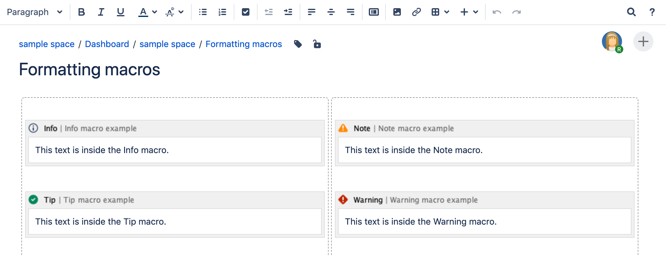Screen dimensions: 666x256
Task: Insert a bullet list
Action: [x=203, y=12]
